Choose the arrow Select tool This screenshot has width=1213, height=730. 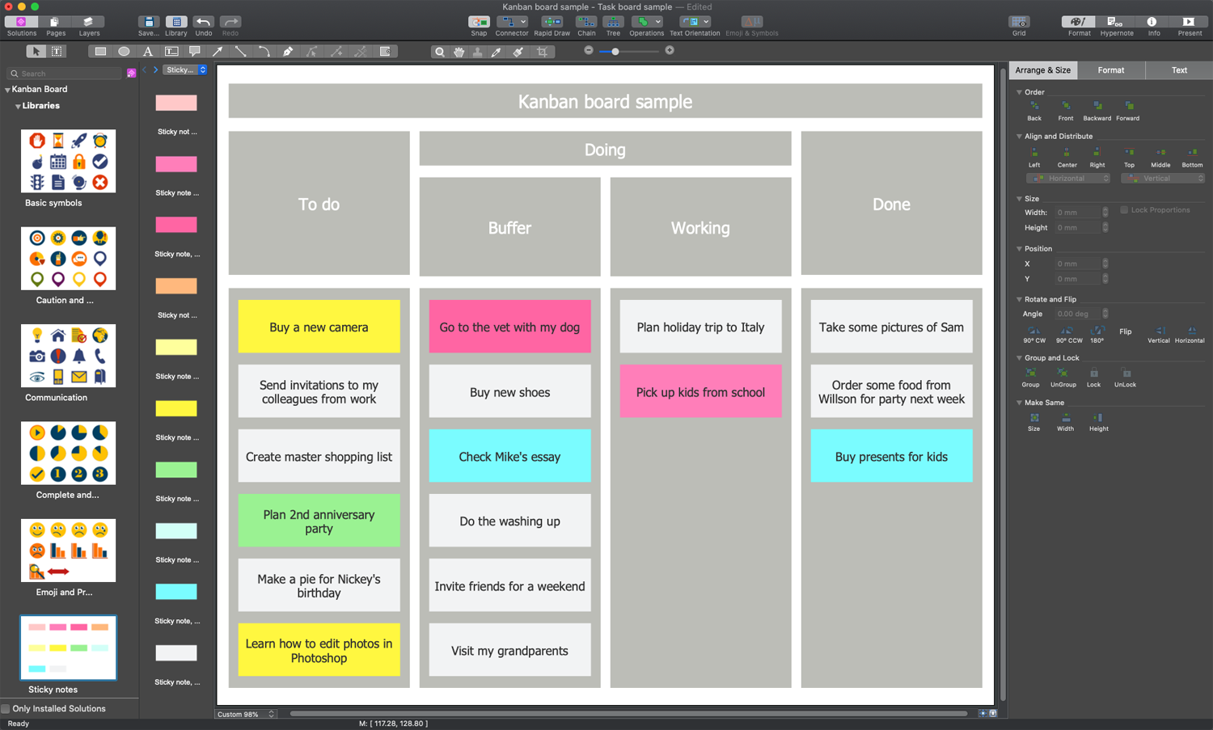coord(36,51)
